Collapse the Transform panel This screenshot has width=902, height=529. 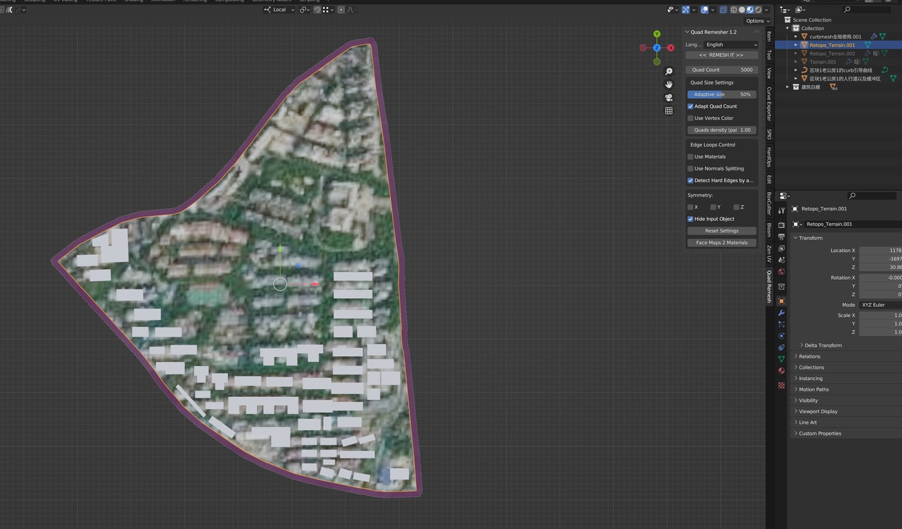(x=796, y=238)
